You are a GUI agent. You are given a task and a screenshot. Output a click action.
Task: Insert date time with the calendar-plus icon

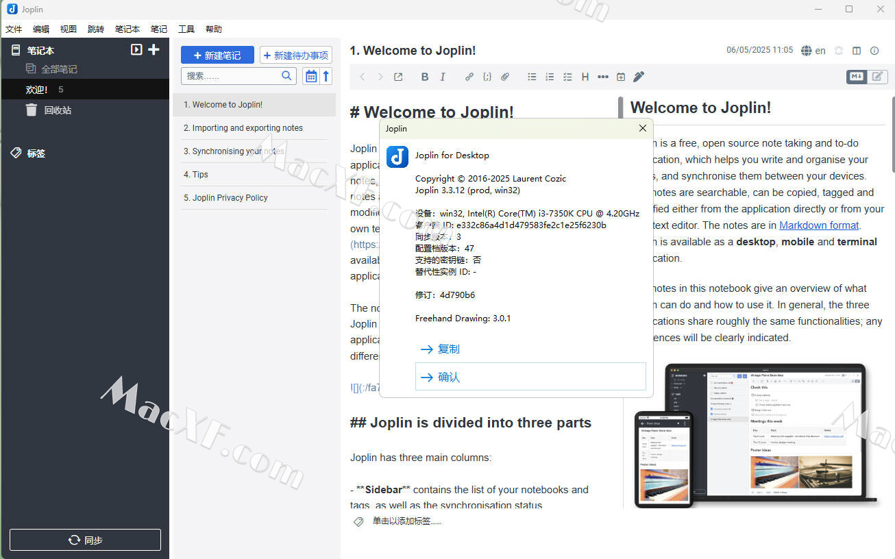[x=621, y=77]
